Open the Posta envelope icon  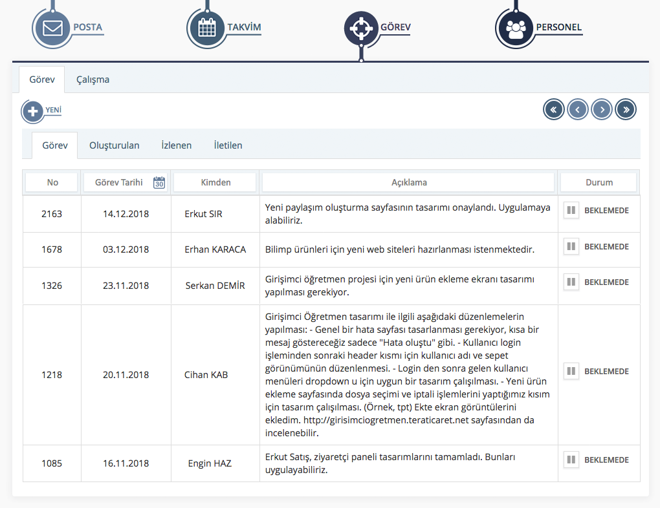point(52,29)
